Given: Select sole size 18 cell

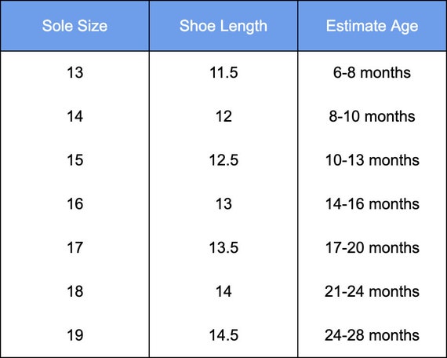Looking at the screenshot, I should pos(75,291).
